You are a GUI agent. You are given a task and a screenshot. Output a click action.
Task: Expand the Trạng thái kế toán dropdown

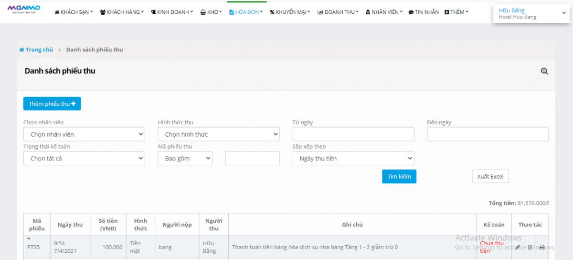[x=84, y=158]
